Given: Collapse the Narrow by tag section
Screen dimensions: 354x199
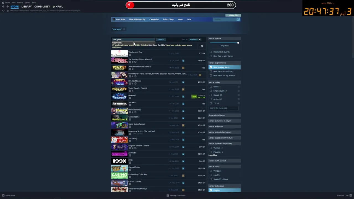Looking at the screenshot, I should tap(224, 82).
